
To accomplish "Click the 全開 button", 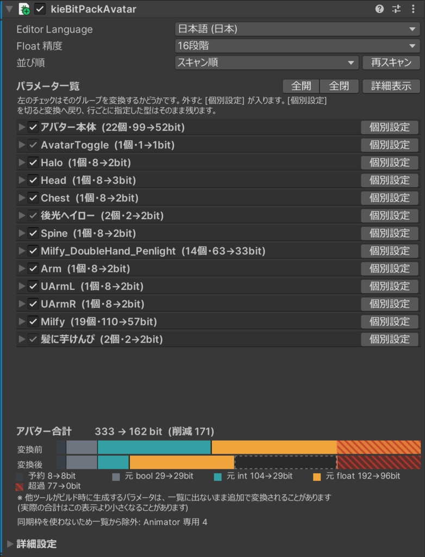I will (301, 86).
